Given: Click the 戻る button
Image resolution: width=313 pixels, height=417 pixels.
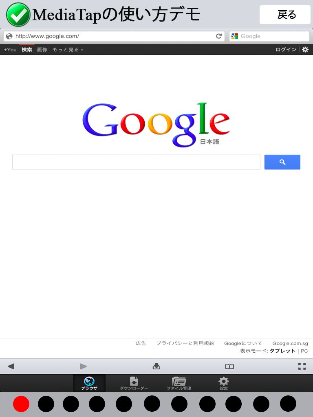Looking at the screenshot, I should pos(285,15).
